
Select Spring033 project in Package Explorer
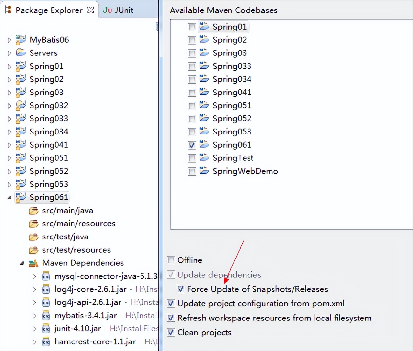point(49,119)
